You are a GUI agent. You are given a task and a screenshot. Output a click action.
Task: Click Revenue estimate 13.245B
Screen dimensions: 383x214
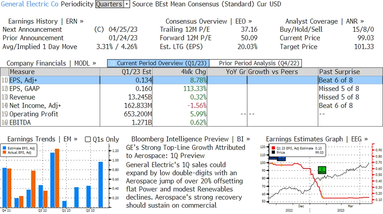tap(140, 97)
